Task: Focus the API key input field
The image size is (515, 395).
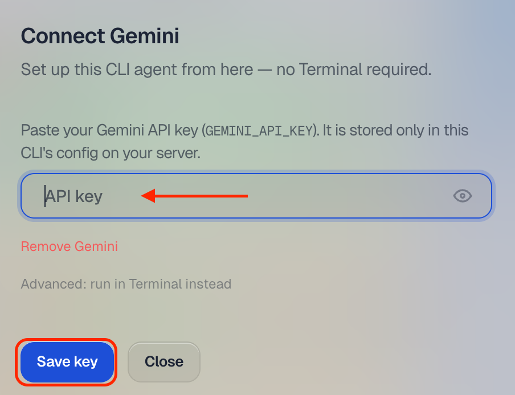Action: click(256, 196)
